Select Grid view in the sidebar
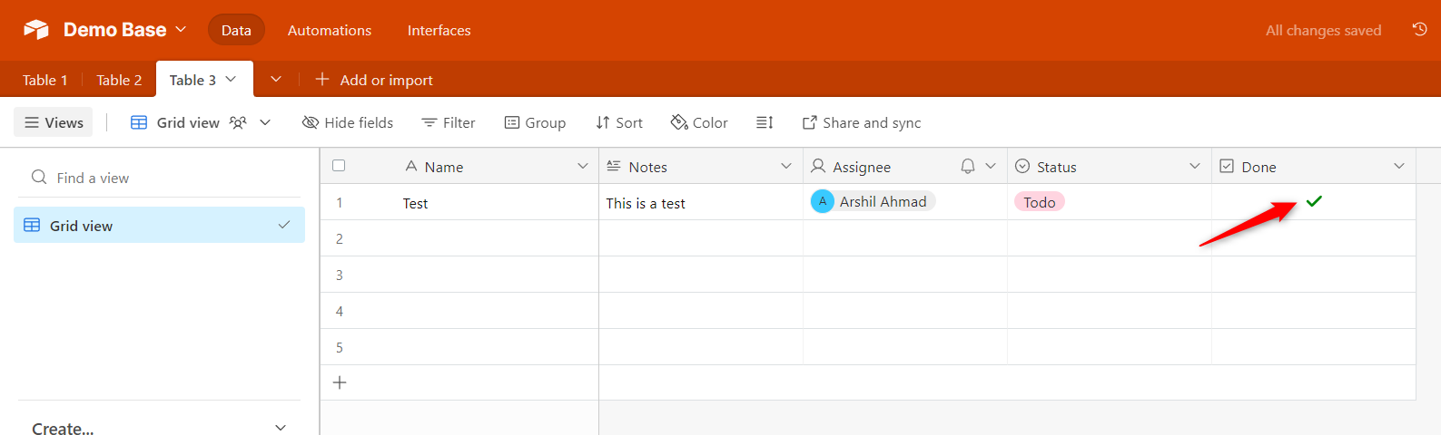This screenshot has width=1441, height=435. [x=159, y=225]
